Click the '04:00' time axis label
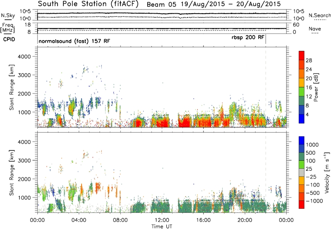 pyautogui.click(x=79, y=220)
